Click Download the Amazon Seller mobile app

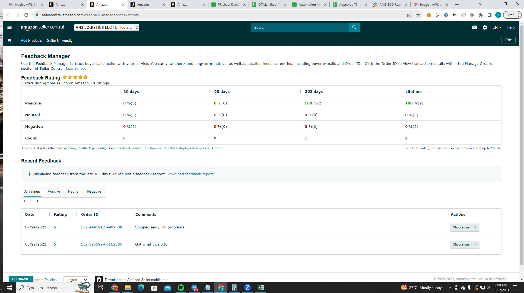[x=136, y=280]
